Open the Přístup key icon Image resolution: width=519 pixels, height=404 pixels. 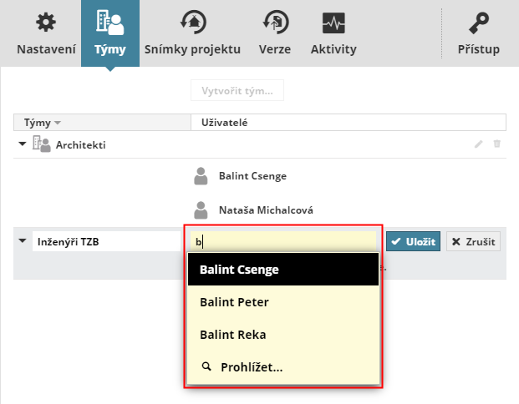click(479, 22)
